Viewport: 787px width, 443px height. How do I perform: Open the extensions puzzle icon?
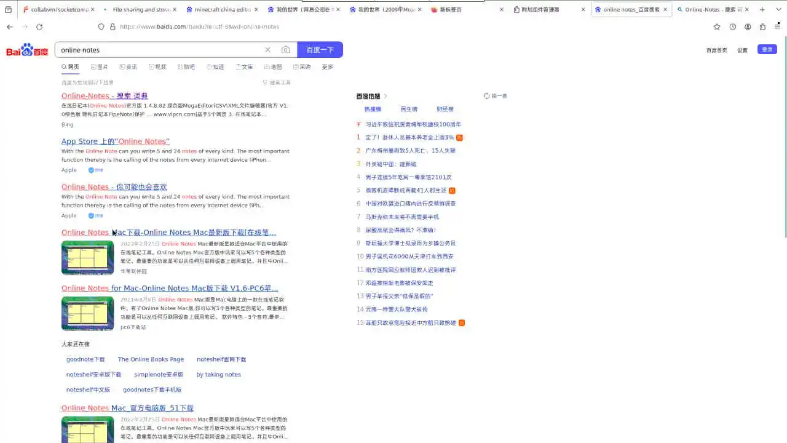762,26
